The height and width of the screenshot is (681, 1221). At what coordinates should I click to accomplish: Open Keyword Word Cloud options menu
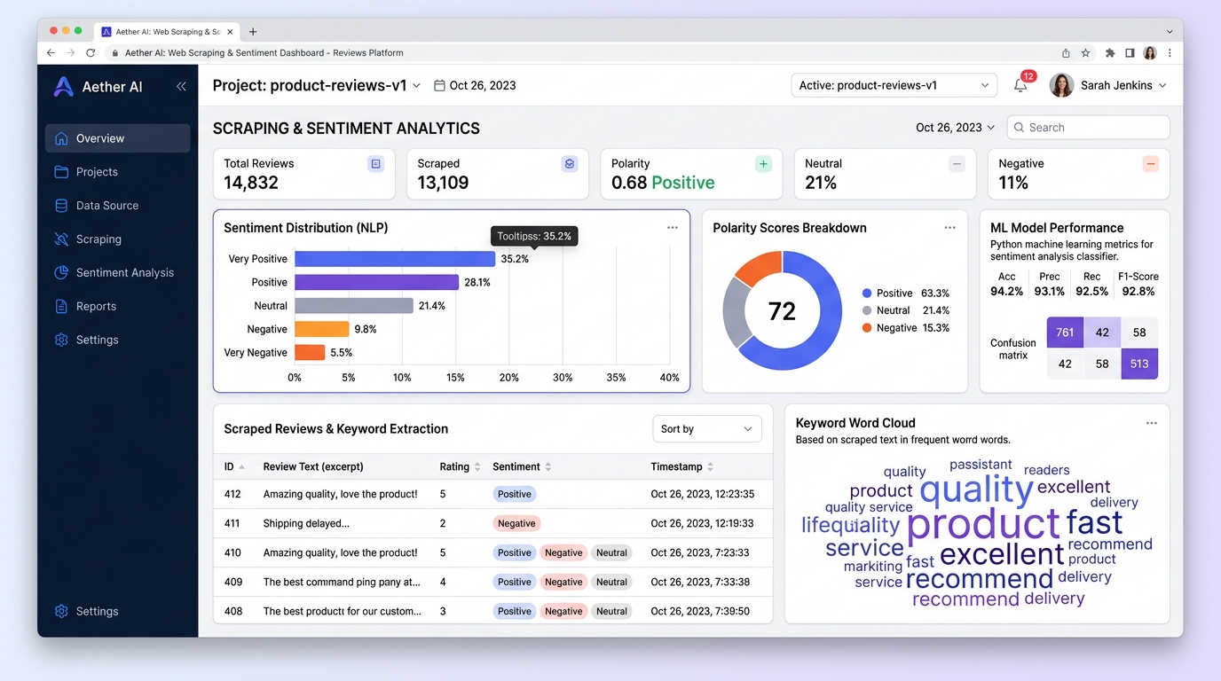pos(1152,423)
